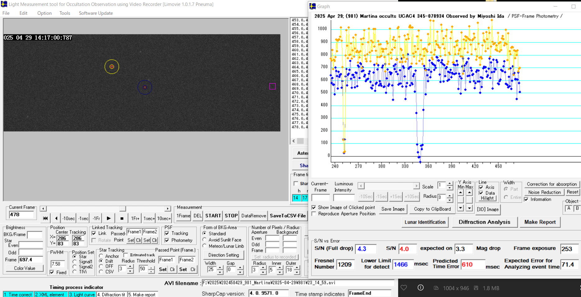Image resolution: width=581 pixels, height=297 pixels.
Task: Step back one frame using left arrow icon
Action: pyautogui.click(x=56, y=218)
